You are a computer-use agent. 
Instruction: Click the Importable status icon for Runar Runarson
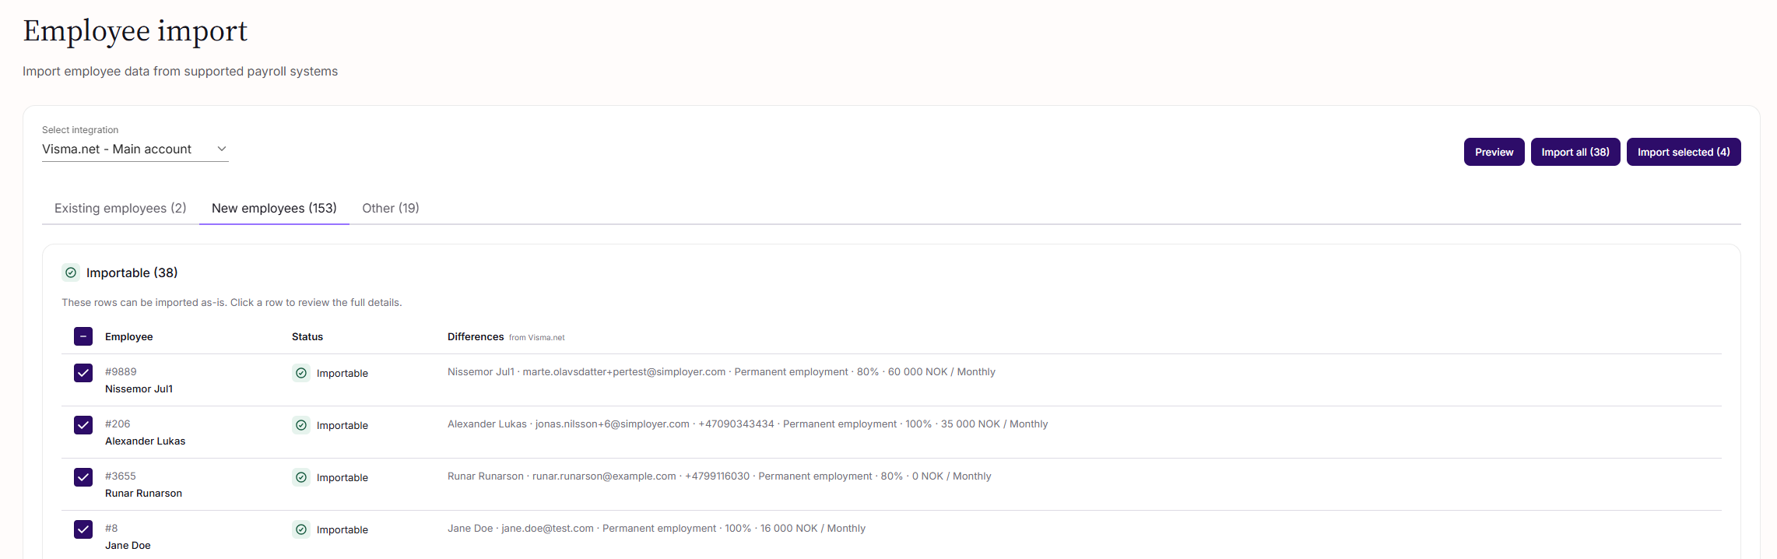(x=301, y=477)
